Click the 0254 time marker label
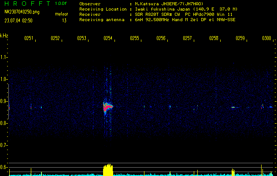Screen dimensions: 277x176 [108, 39]
